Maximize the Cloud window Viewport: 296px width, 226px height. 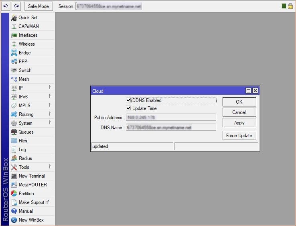click(248, 91)
